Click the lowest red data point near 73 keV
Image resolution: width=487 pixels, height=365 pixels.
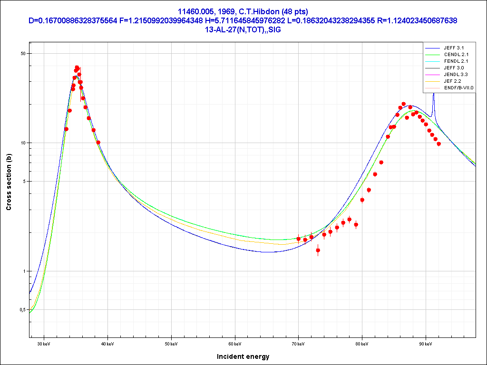click(x=318, y=250)
